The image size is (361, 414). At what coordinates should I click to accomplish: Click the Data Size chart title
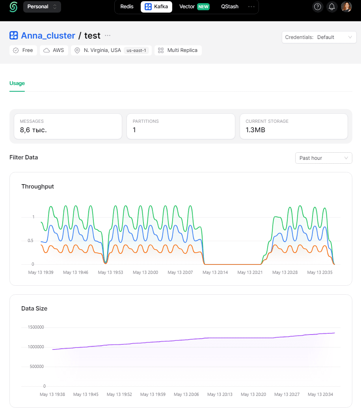point(34,309)
